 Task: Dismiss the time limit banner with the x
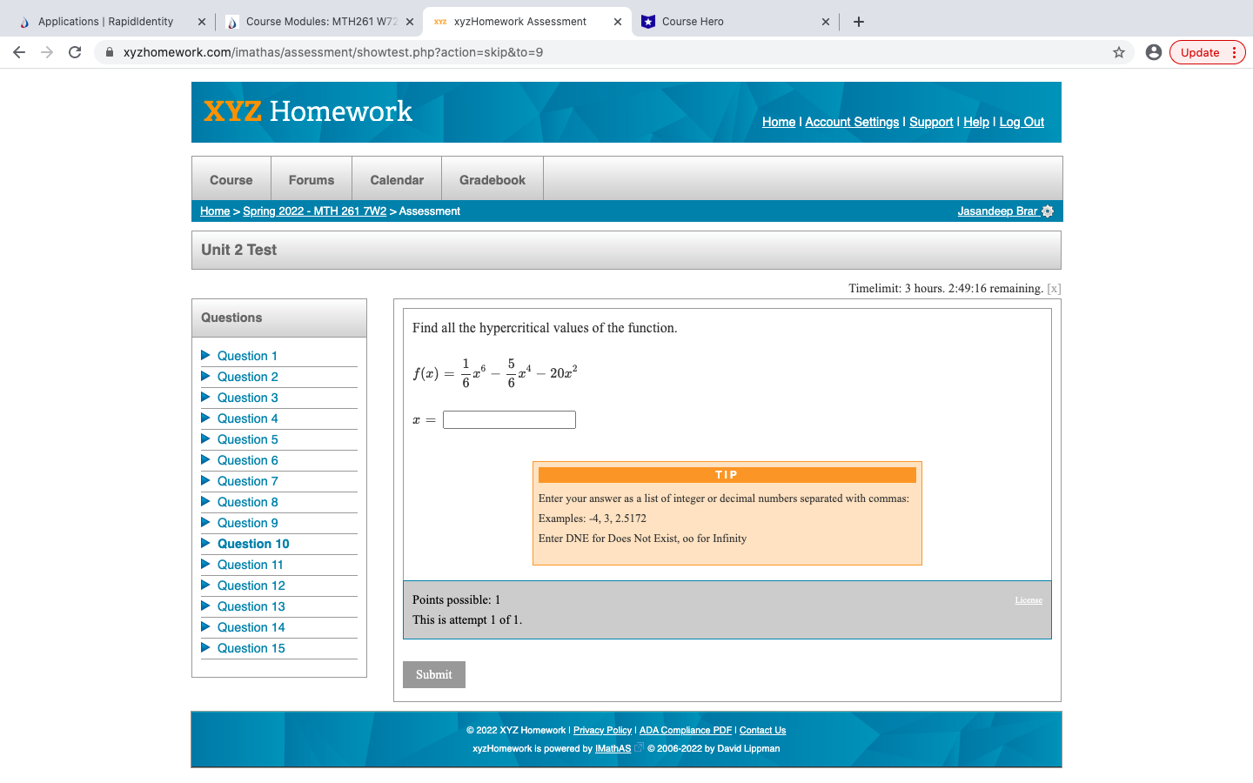(1053, 288)
